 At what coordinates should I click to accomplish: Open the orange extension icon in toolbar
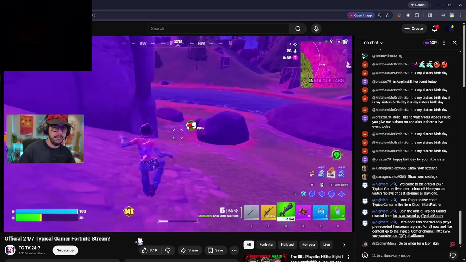coord(399,15)
